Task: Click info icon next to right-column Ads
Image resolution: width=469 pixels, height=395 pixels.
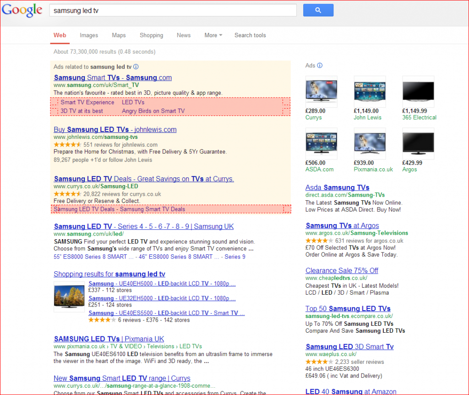Action: (x=320, y=66)
